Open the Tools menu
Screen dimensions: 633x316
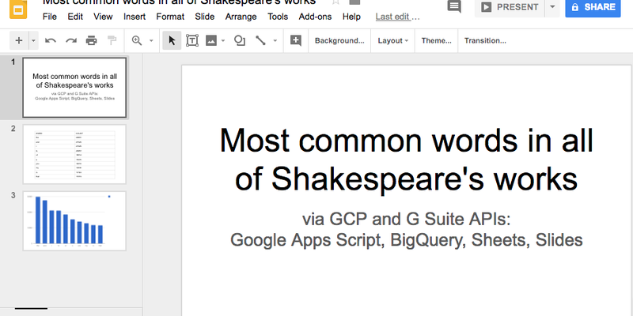click(278, 17)
